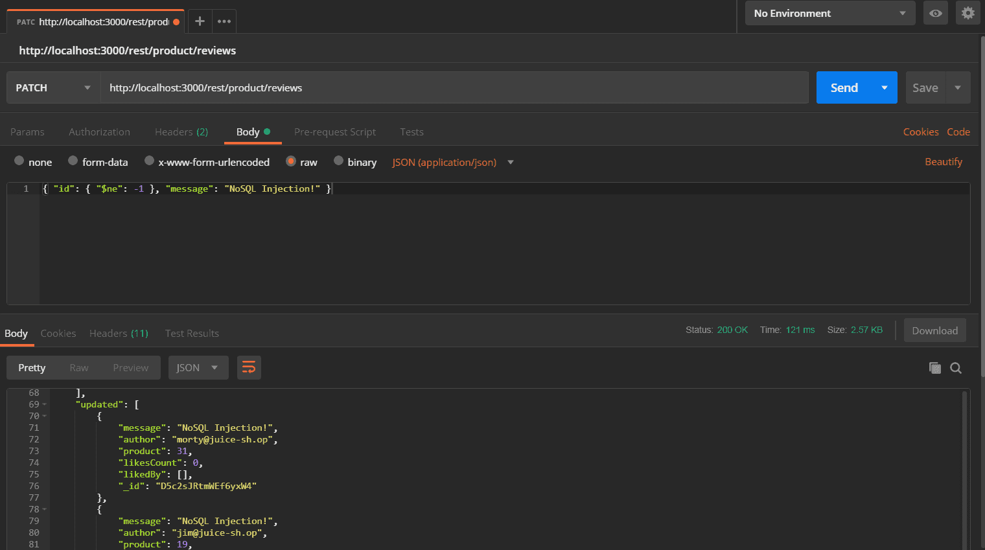Click the unsaved orange dot on request tab
985x550 pixels.
176,22
